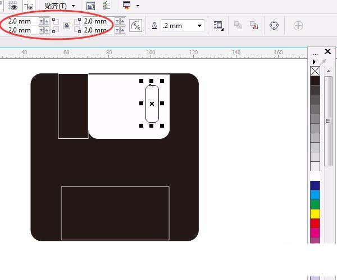Click the top-left corner radius field
The image size is (337, 280).
coord(22,21)
